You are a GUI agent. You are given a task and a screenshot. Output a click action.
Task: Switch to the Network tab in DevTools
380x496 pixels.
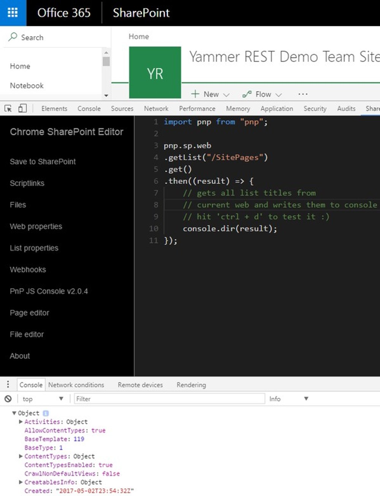[x=156, y=108]
